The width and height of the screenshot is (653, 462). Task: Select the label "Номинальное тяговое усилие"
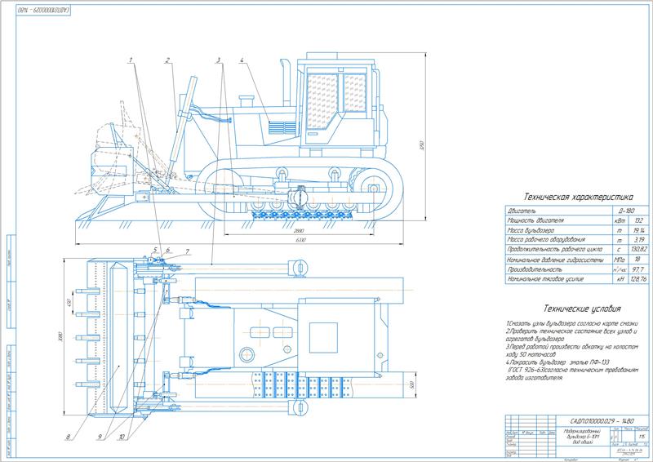click(x=545, y=279)
